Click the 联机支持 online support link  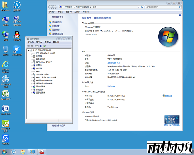pyautogui.click(x=111, y=87)
